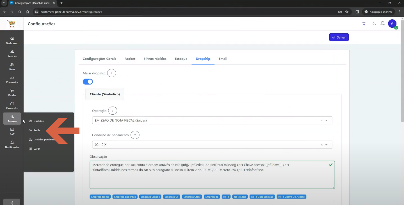Open the cart icon in the header

click(364, 24)
